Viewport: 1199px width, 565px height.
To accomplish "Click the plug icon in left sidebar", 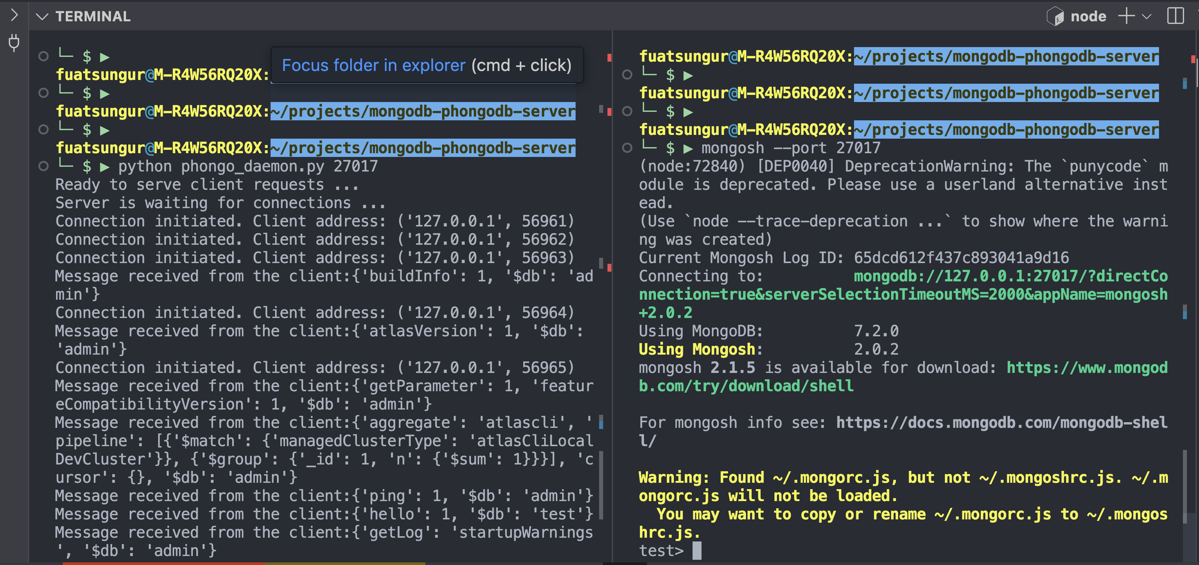I will tap(14, 43).
